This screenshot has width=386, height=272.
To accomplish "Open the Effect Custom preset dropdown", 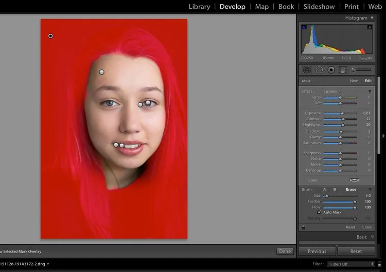I will pos(332,92).
